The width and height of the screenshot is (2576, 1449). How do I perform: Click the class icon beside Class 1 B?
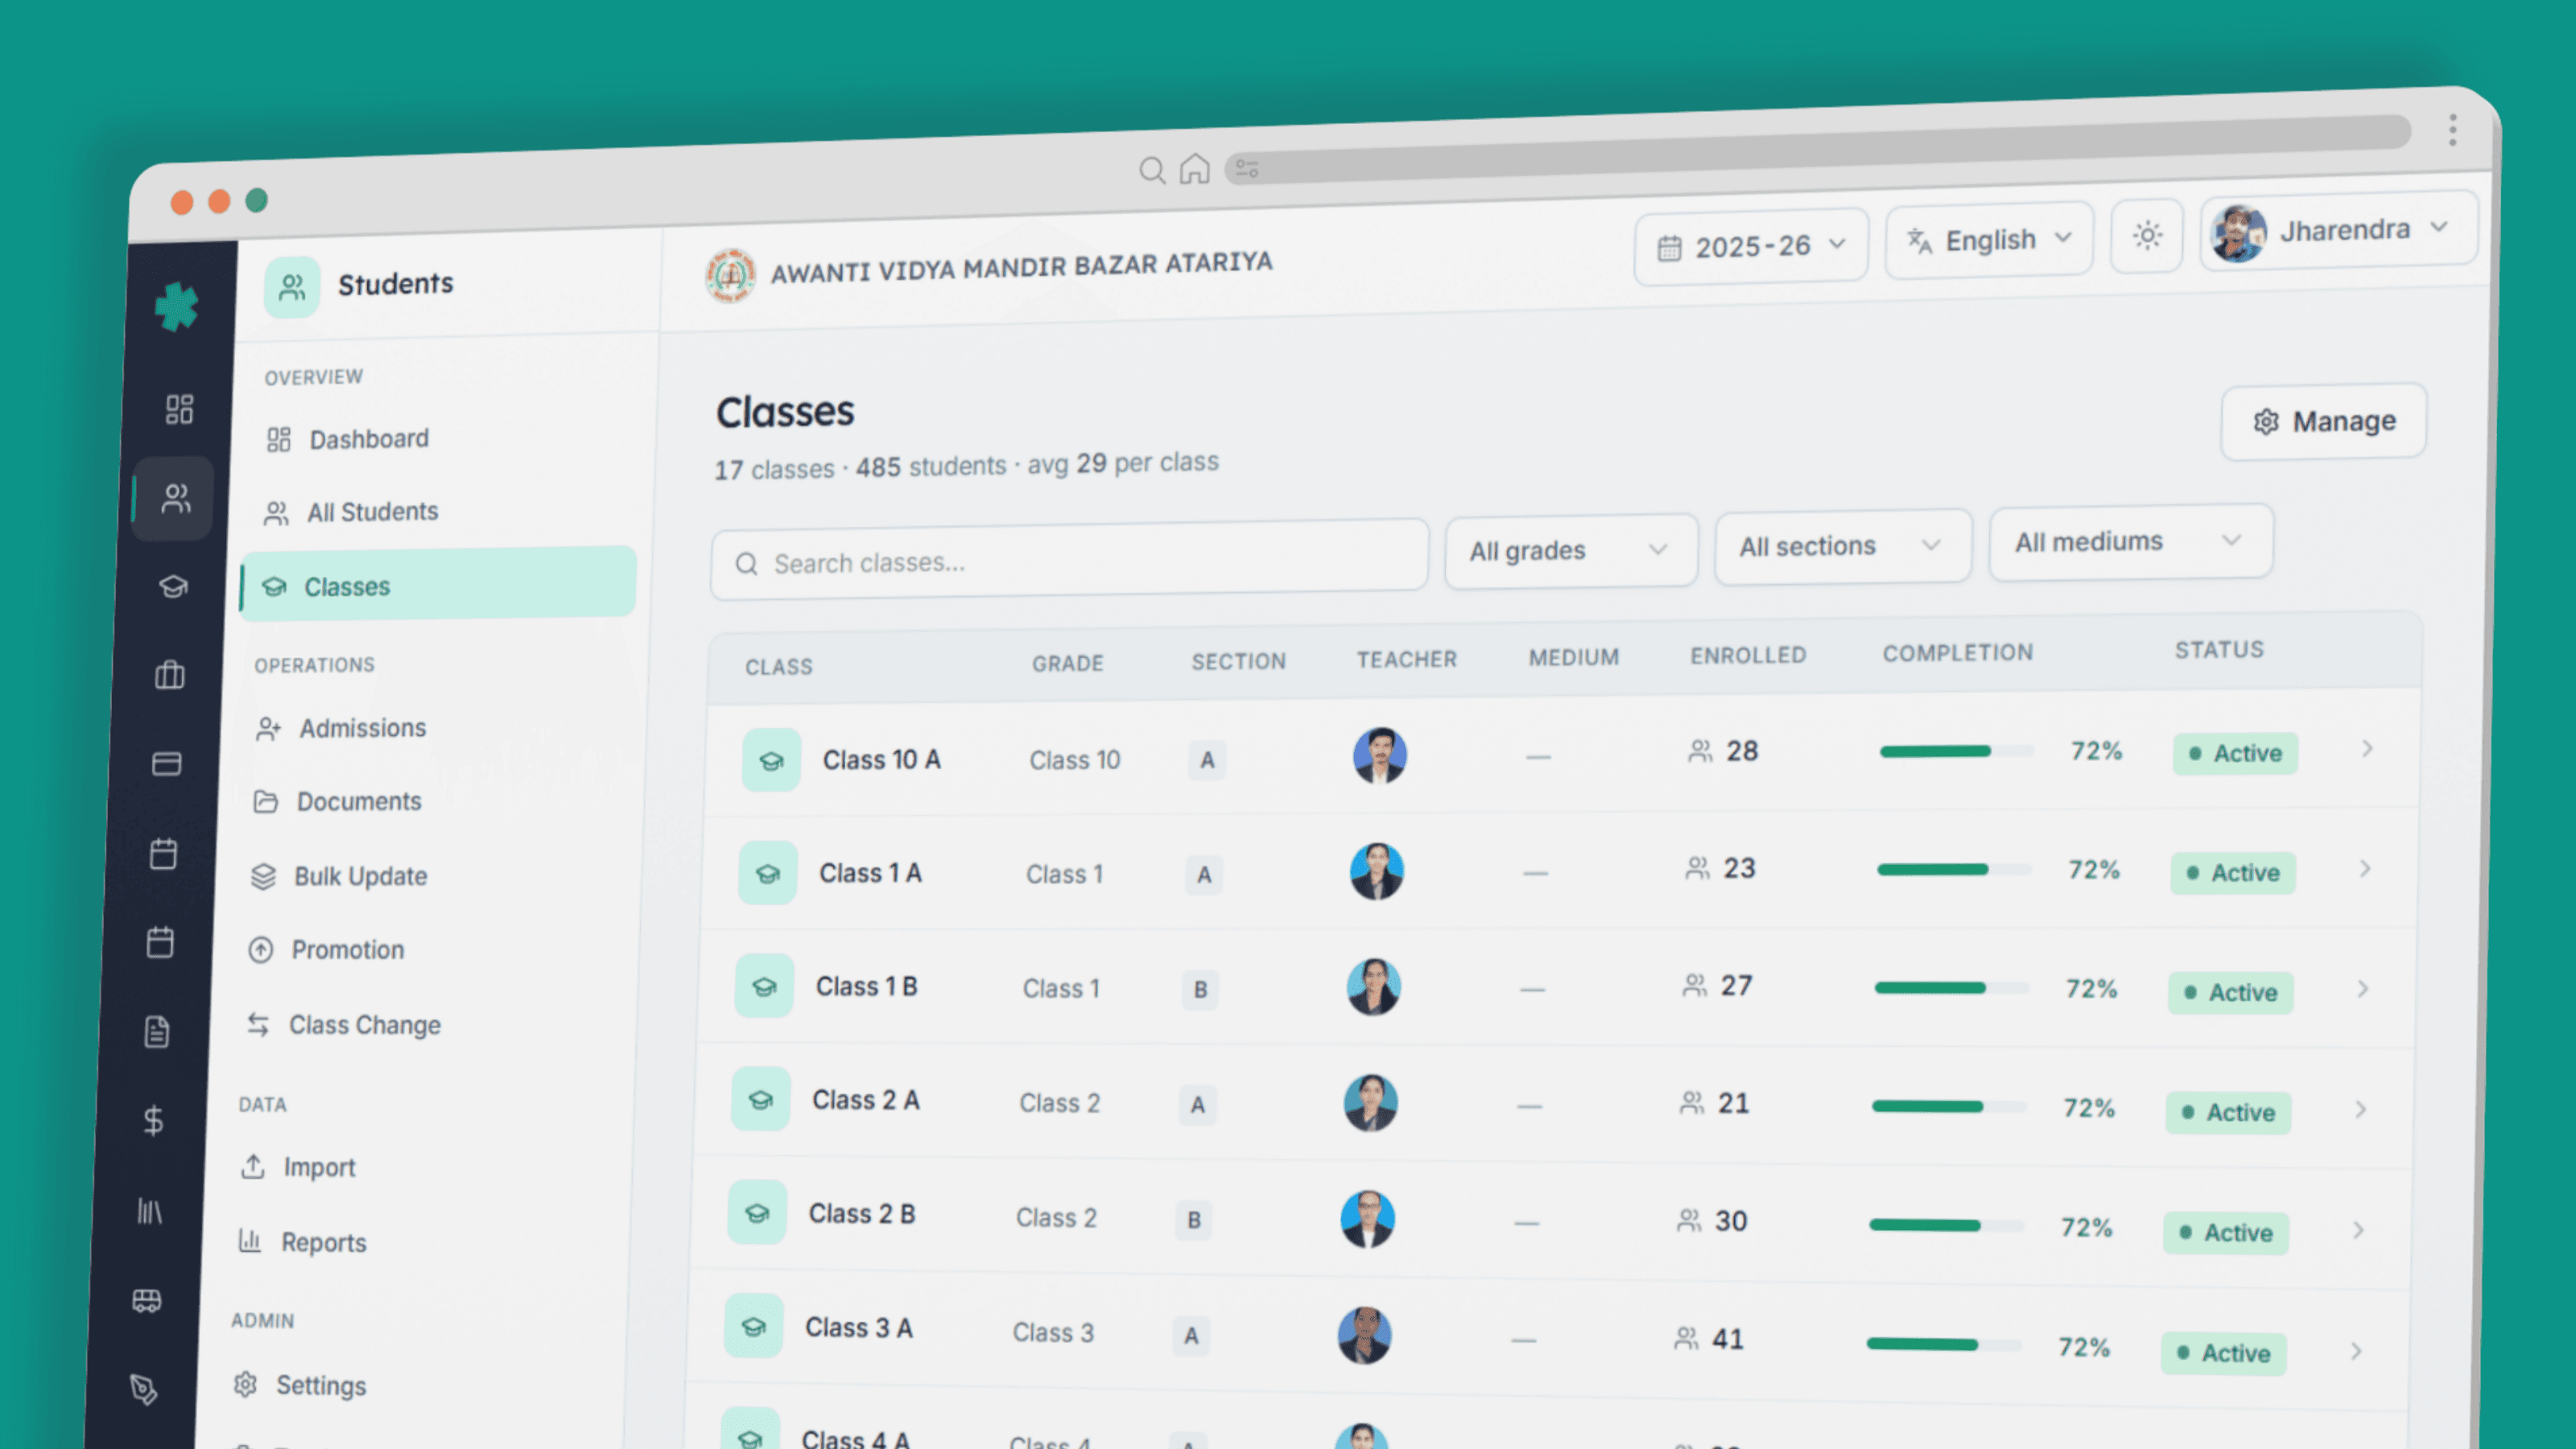tap(765, 986)
